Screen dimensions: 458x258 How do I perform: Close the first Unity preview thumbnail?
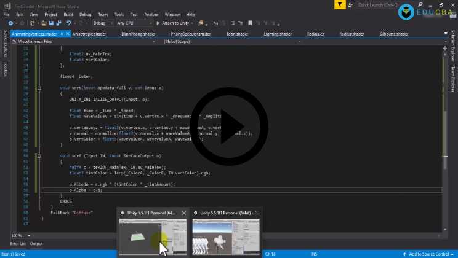tap(183, 213)
